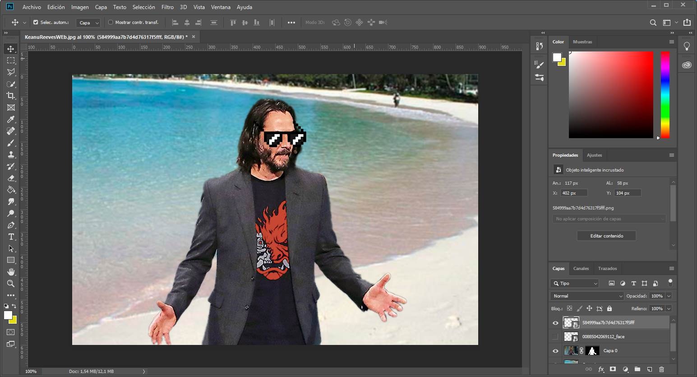Viewport: 697px width, 377px height.
Task: Select the Crop tool
Action: coord(11,95)
